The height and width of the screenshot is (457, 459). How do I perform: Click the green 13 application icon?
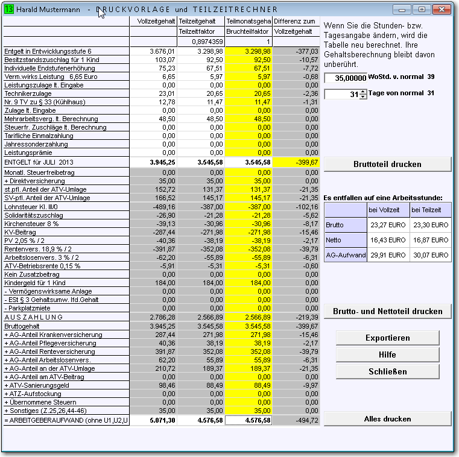(x=9, y=10)
